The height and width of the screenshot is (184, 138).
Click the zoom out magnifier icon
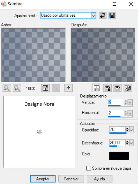7,88
